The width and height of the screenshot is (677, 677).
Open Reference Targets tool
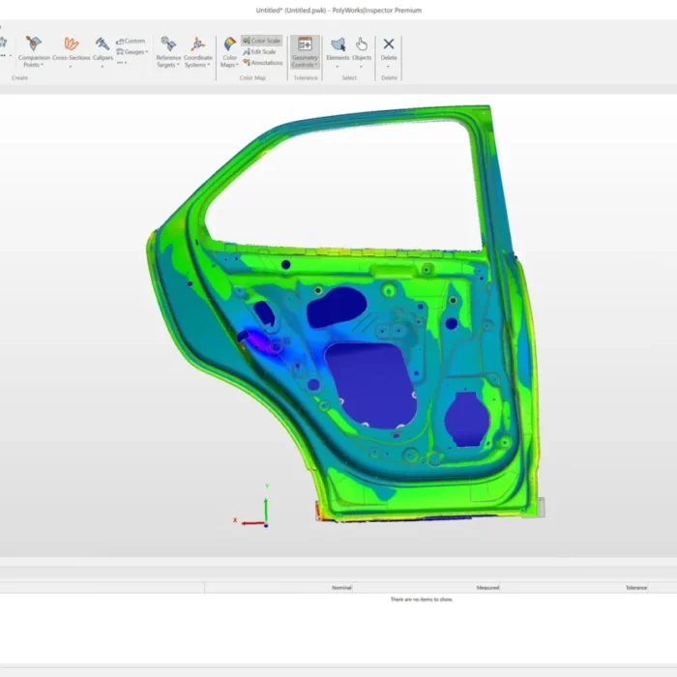tap(168, 44)
